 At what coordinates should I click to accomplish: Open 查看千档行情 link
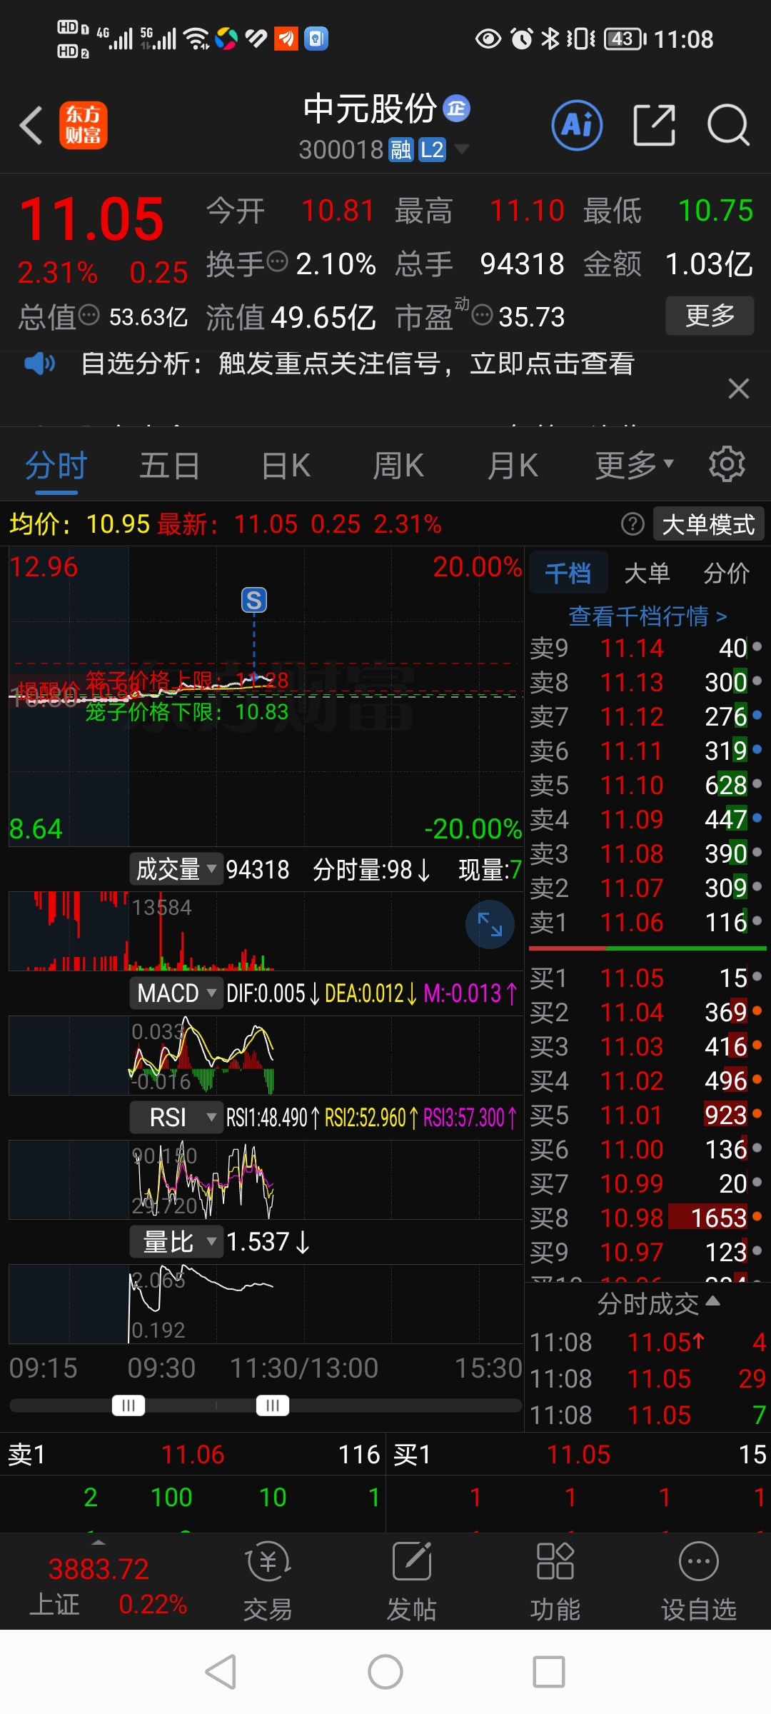pos(648,616)
